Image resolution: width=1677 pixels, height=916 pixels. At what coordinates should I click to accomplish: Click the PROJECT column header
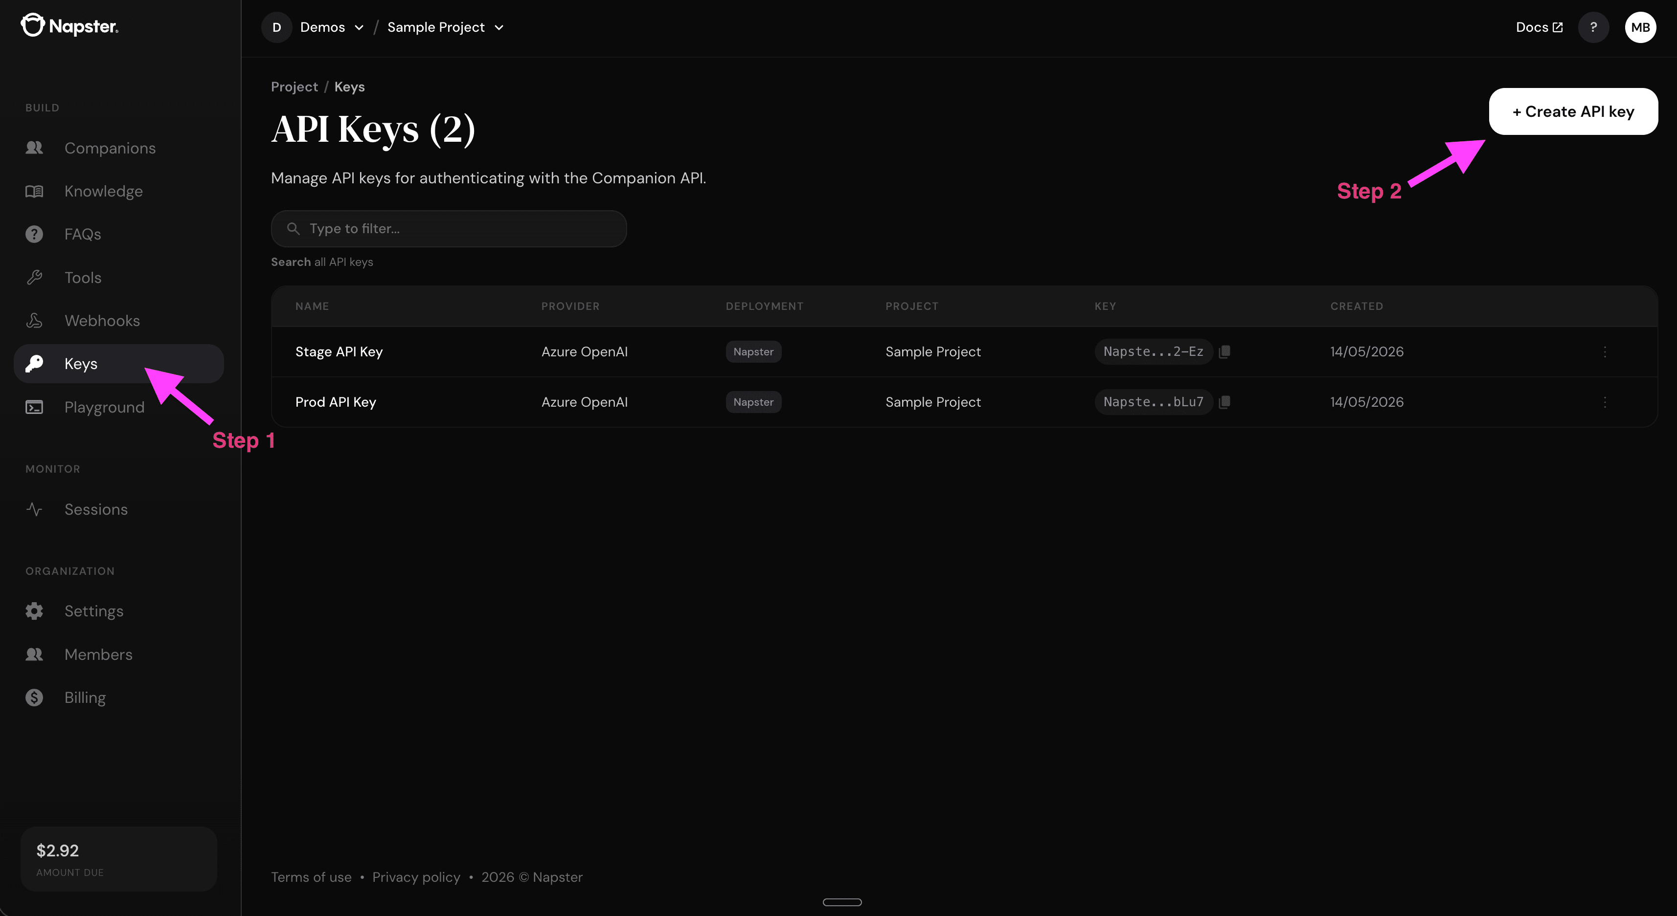[x=911, y=306]
